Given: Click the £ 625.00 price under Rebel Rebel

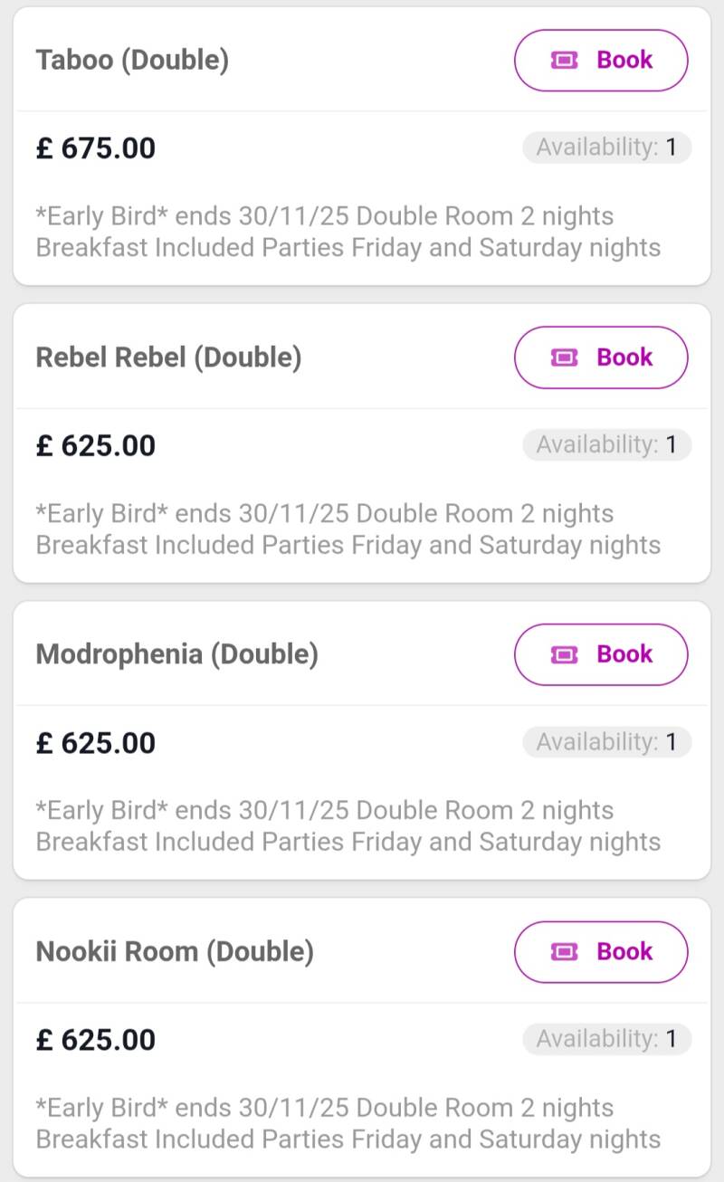Looking at the screenshot, I should click(96, 445).
